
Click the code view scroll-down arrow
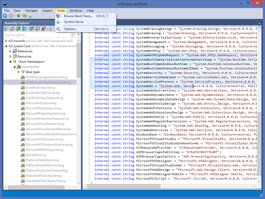259,182
